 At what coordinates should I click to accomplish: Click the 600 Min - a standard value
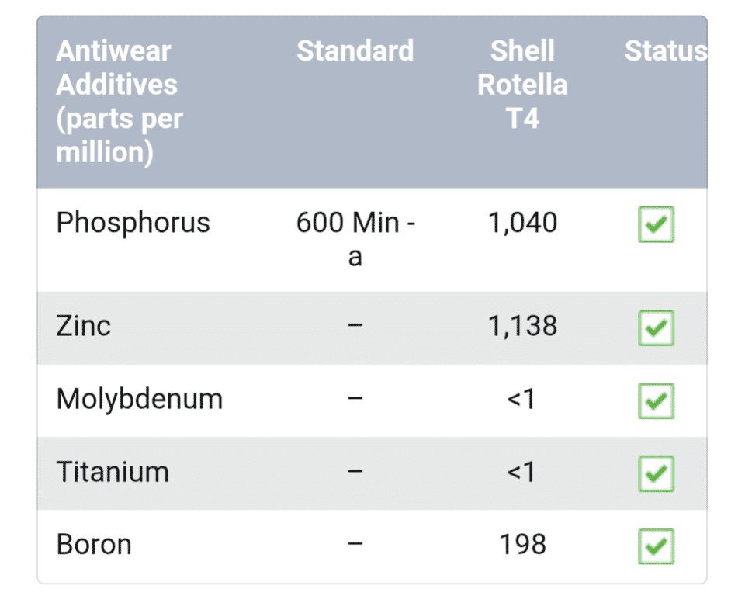click(355, 239)
